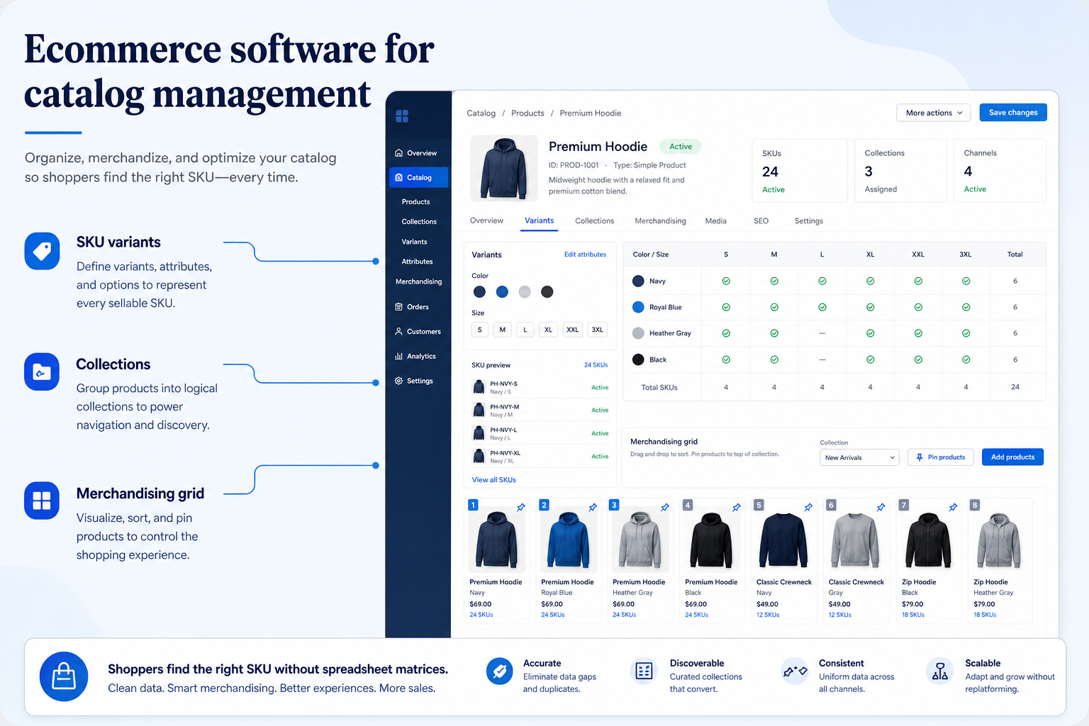
Task: Pin the Premium Hoodie Black card
Action: click(737, 507)
